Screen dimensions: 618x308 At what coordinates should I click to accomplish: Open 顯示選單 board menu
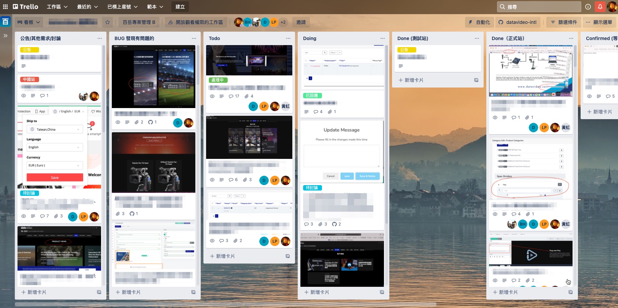599,22
